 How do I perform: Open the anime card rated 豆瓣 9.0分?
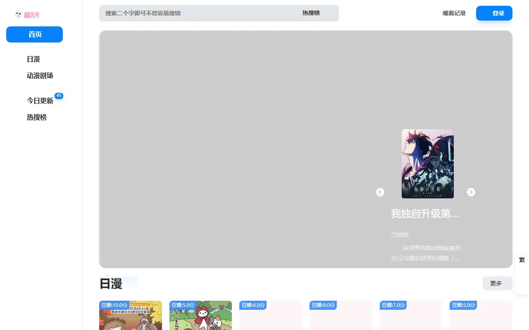tap(341, 317)
